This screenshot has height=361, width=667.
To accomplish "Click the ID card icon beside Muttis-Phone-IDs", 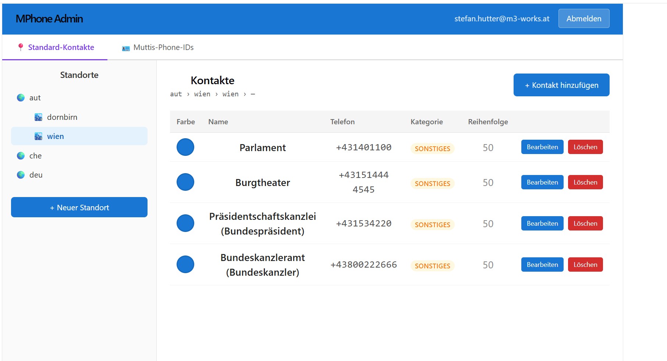I will point(126,48).
